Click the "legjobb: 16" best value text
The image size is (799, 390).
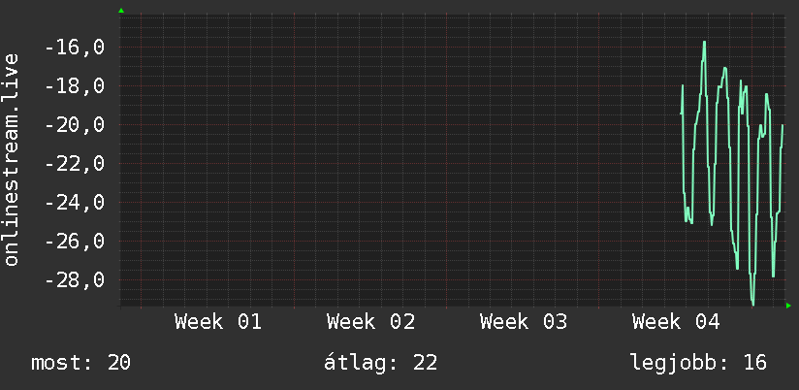(x=698, y=363)
